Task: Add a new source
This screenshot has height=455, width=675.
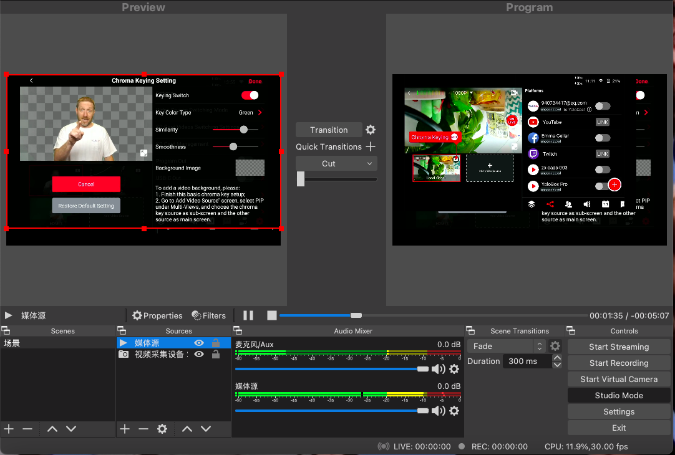Action: 125,429
